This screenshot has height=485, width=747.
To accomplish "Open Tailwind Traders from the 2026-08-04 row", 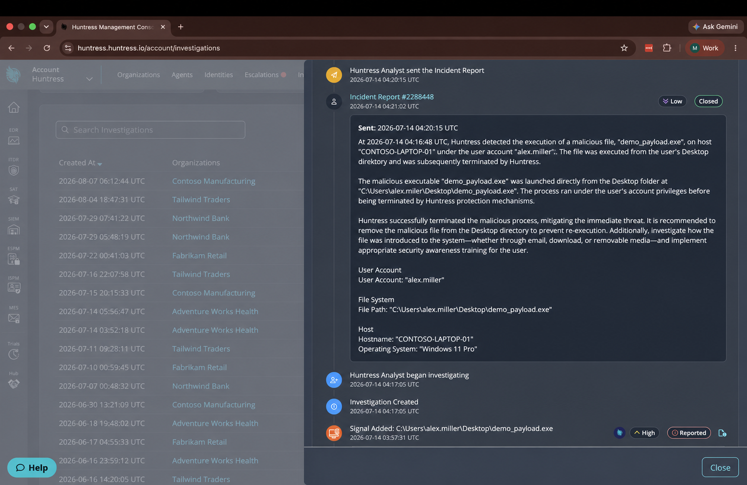I will pyautogui.click(x=201, y=200).
